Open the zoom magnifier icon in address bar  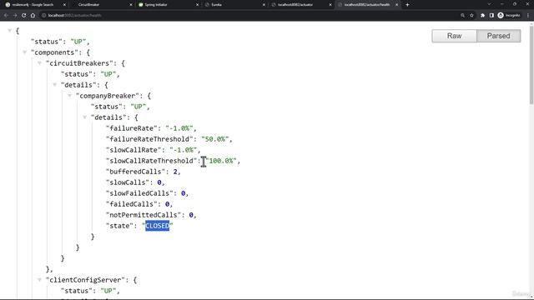[x=462, y=15]
